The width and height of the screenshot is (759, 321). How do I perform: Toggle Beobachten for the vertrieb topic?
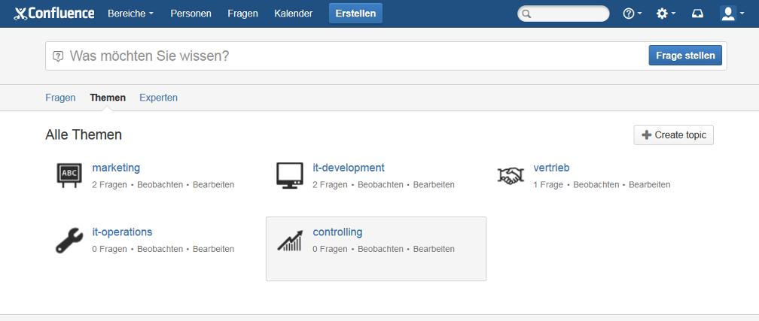596,184
